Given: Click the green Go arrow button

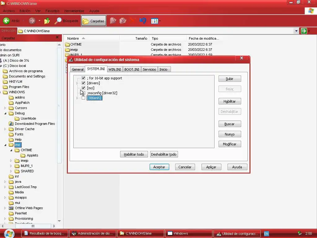Looking at the screenshot, I should (x=304, y=31).
